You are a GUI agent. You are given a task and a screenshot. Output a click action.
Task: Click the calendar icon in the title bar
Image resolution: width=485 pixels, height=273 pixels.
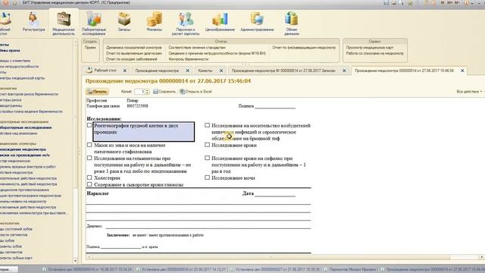click(434, 3)
